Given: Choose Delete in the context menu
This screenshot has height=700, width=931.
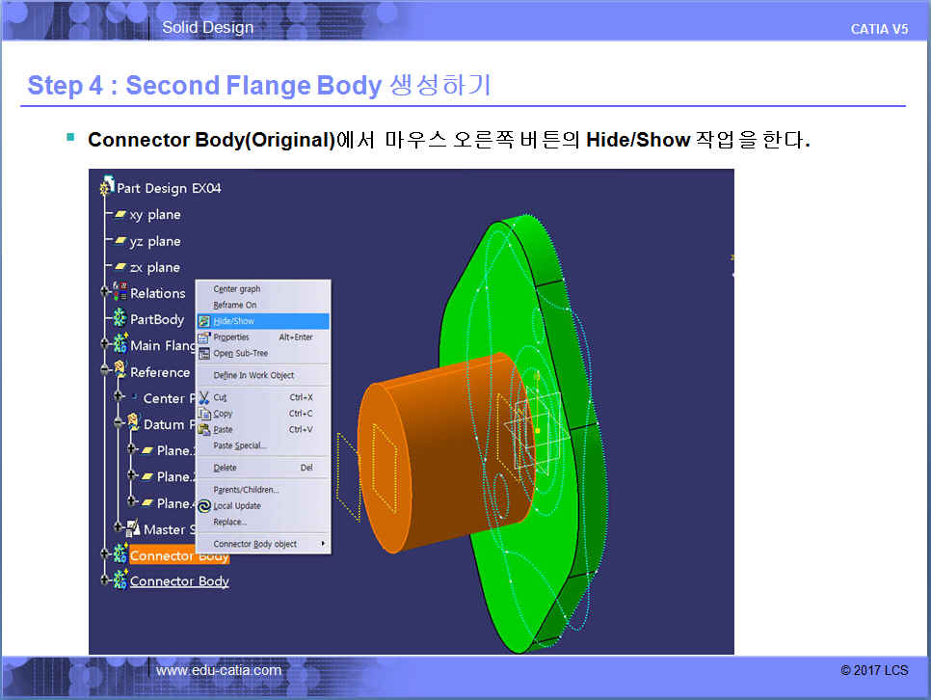Looking at the screenshot, I should (x=225, y=468).
